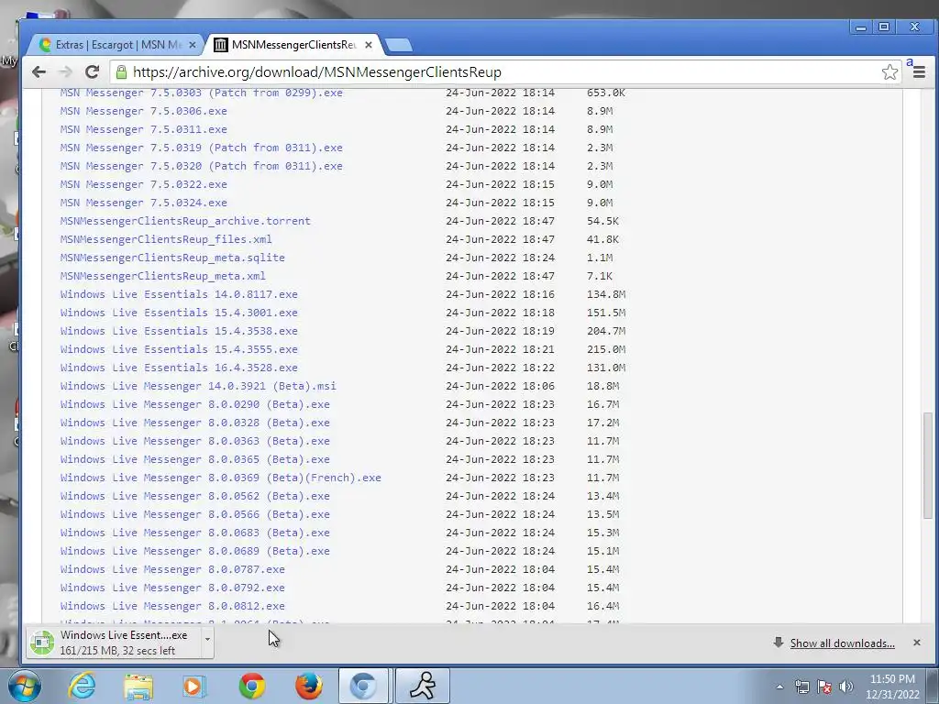The image size is (939, 704).
Task: Close the MSNMessengerClientsReup tab
Action: [x=369, y=45]
